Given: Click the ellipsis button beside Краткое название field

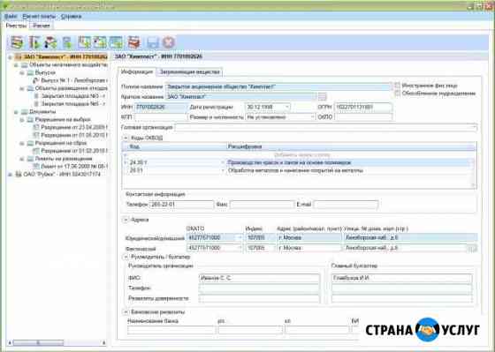Looking at the screenshot, I should point(322,96).
